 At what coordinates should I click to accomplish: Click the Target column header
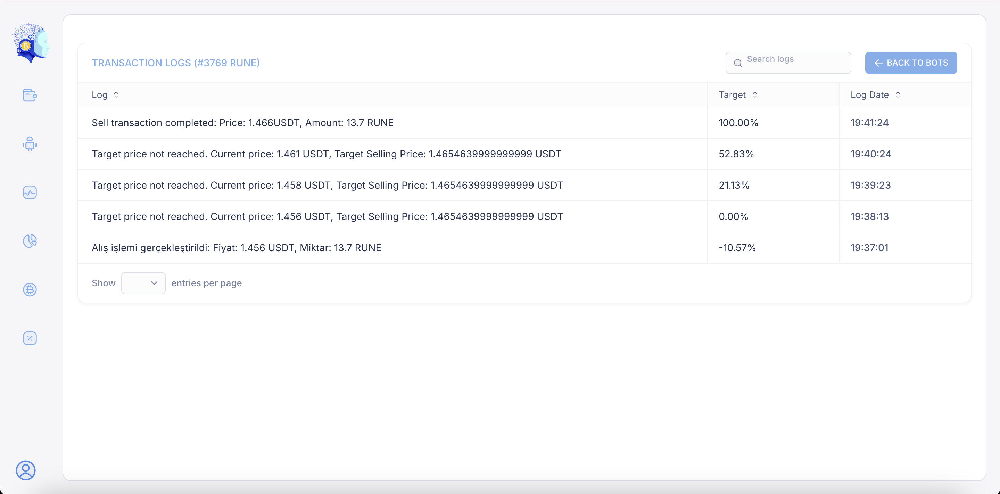(x=773, y=95)
